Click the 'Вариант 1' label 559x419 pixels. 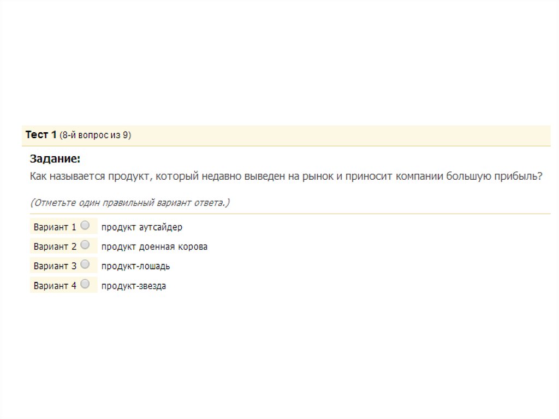[55, 227]
